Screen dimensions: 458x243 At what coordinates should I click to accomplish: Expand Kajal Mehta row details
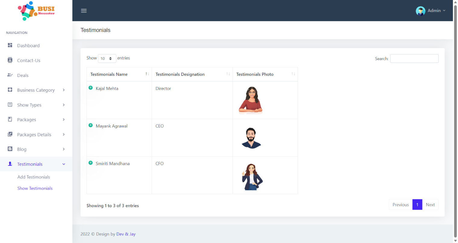click(x=90, y=88)
